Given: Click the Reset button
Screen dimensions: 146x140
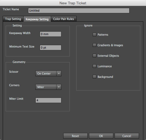Looking at the screenshot, I should (x=75, y=136).
